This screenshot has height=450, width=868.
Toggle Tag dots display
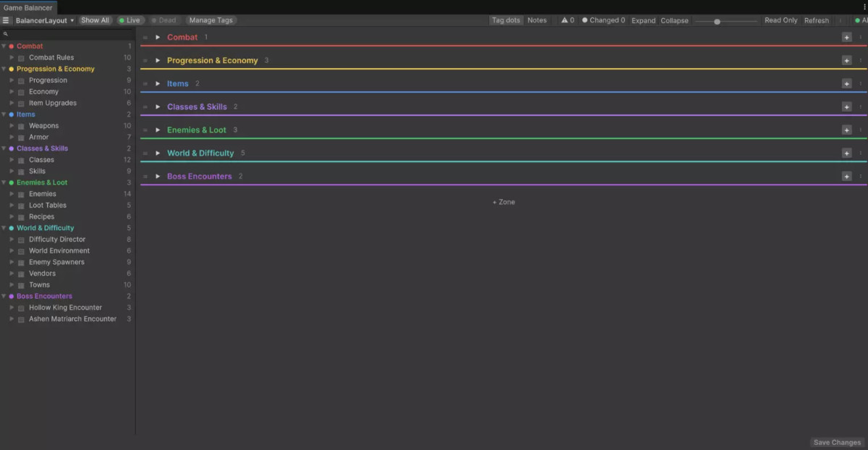506,20
